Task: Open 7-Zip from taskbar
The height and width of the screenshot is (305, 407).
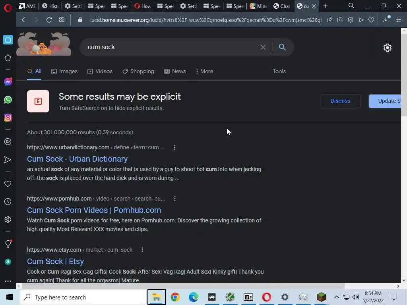Action: point(248,297)
